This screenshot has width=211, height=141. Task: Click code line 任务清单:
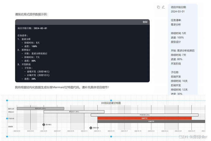[23, 36]
